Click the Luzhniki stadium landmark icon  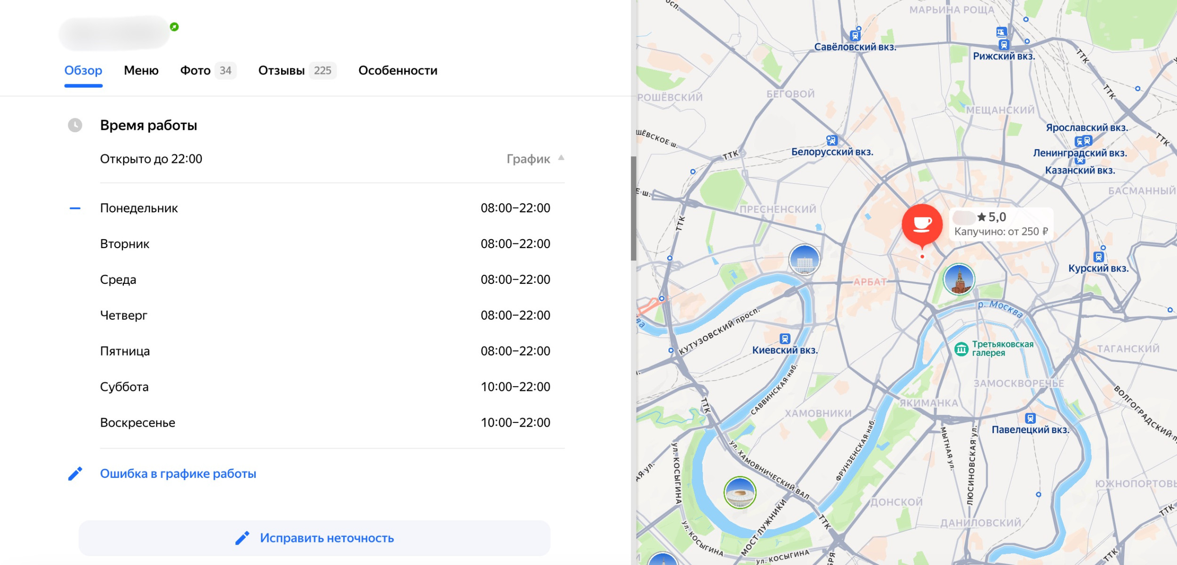click(x=740, y=492)
